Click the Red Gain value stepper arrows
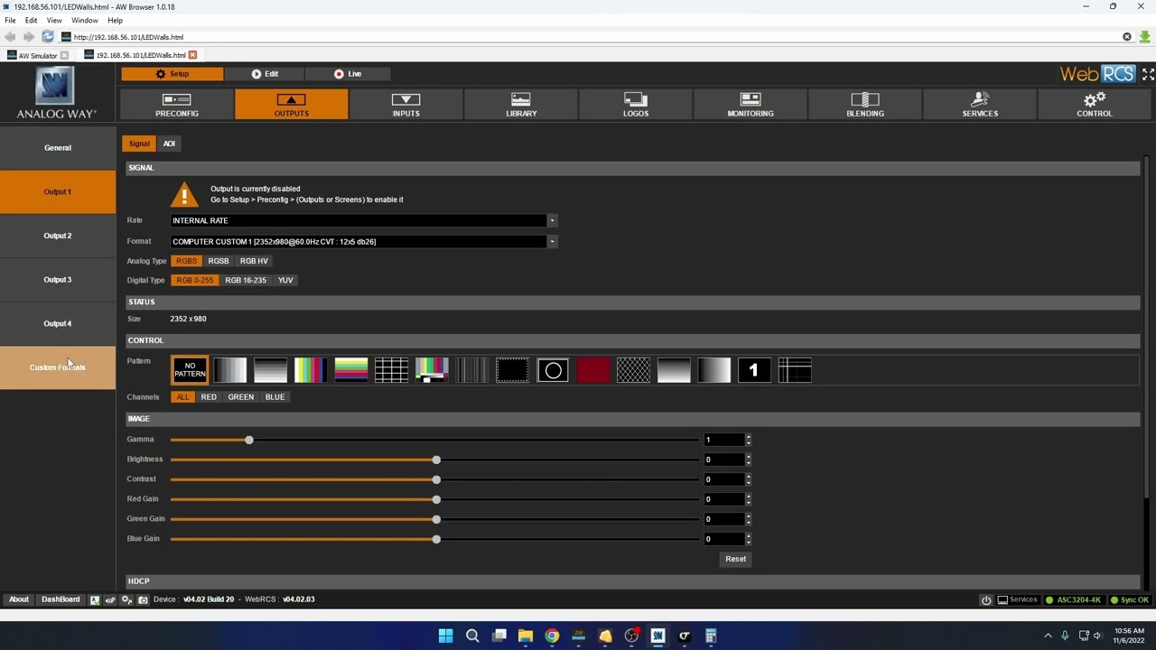 point(748,499)
